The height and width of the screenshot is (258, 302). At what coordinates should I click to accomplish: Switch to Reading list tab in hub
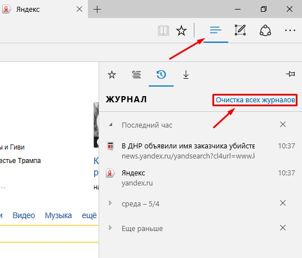coord(136,75)
